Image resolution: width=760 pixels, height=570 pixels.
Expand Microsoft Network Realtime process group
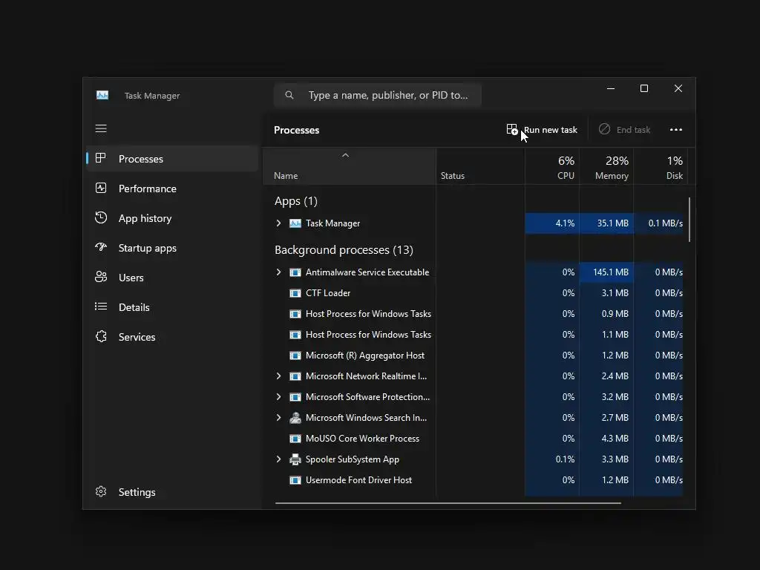[279, 376]
